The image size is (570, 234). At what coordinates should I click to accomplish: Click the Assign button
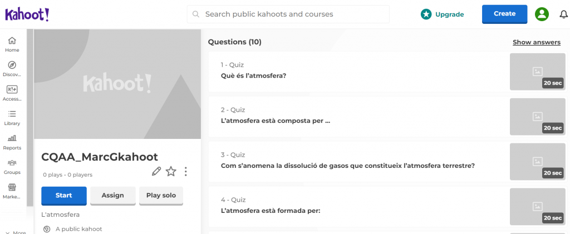tap(112, 196)
